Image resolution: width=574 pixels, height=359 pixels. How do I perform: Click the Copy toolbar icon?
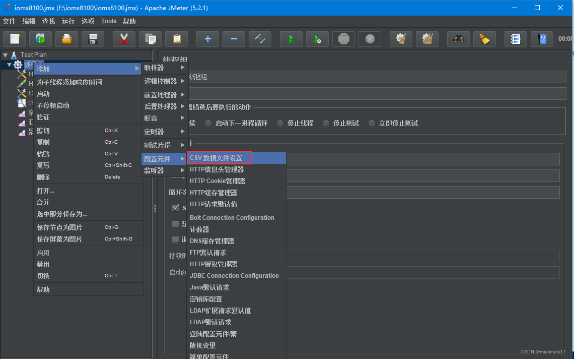coord(151,39)
